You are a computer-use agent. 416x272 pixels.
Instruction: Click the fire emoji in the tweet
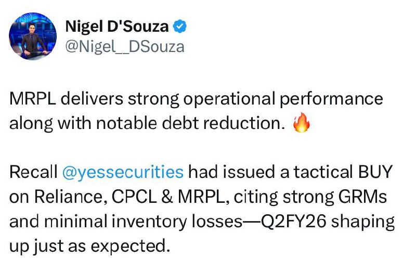point(302,124)
